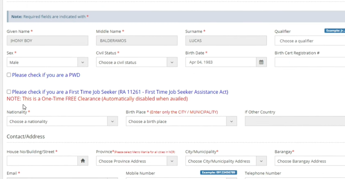Viewport: 345px width, 179px height.
Task: Expand the Nationality dropdown
Action: (62, 121)
